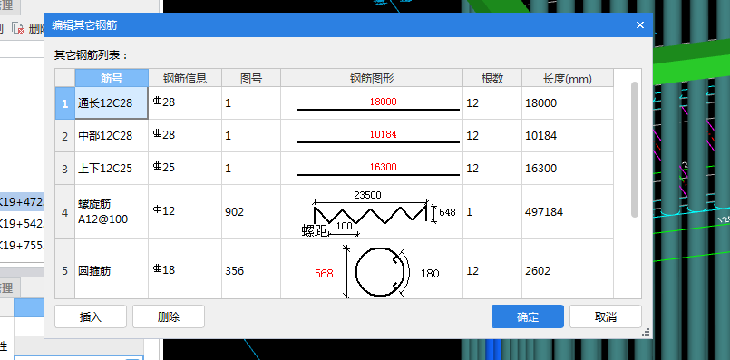Select the 上下12C25 cell
Image resolution: width=730 pixels, height=360 pixels.
tap(112, 168)
